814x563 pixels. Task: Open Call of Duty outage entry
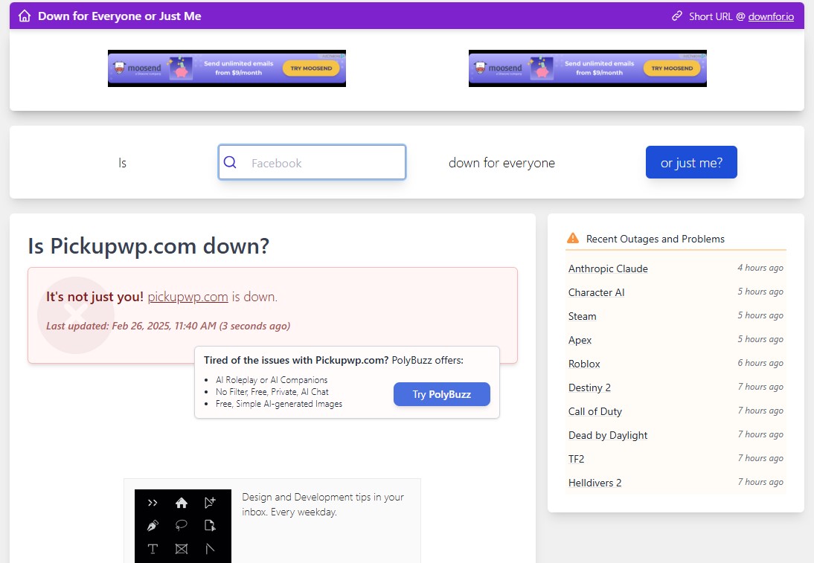click(x=595, y=411)
